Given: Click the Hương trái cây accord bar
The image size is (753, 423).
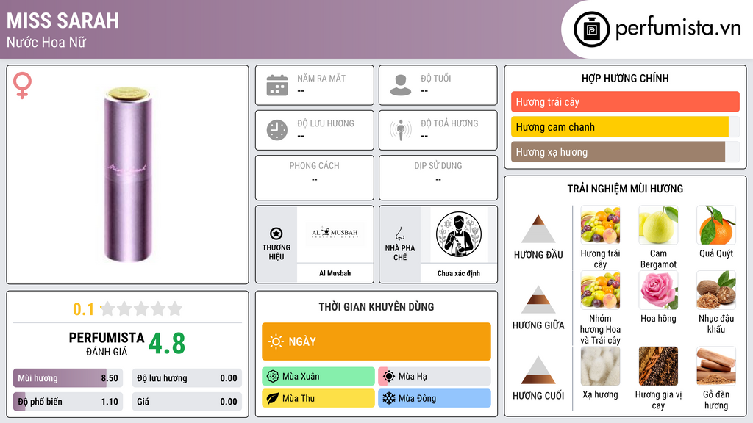Looking at the screenshot, I should (x=625, y=101).
